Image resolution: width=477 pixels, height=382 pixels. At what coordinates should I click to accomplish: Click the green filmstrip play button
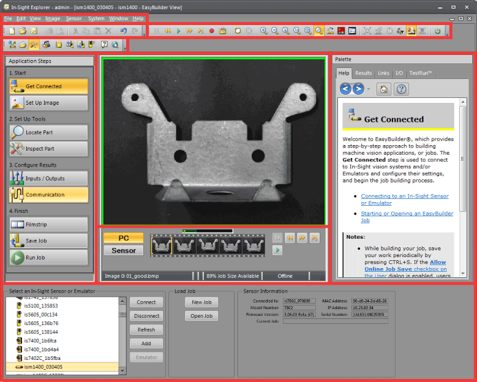277,250
